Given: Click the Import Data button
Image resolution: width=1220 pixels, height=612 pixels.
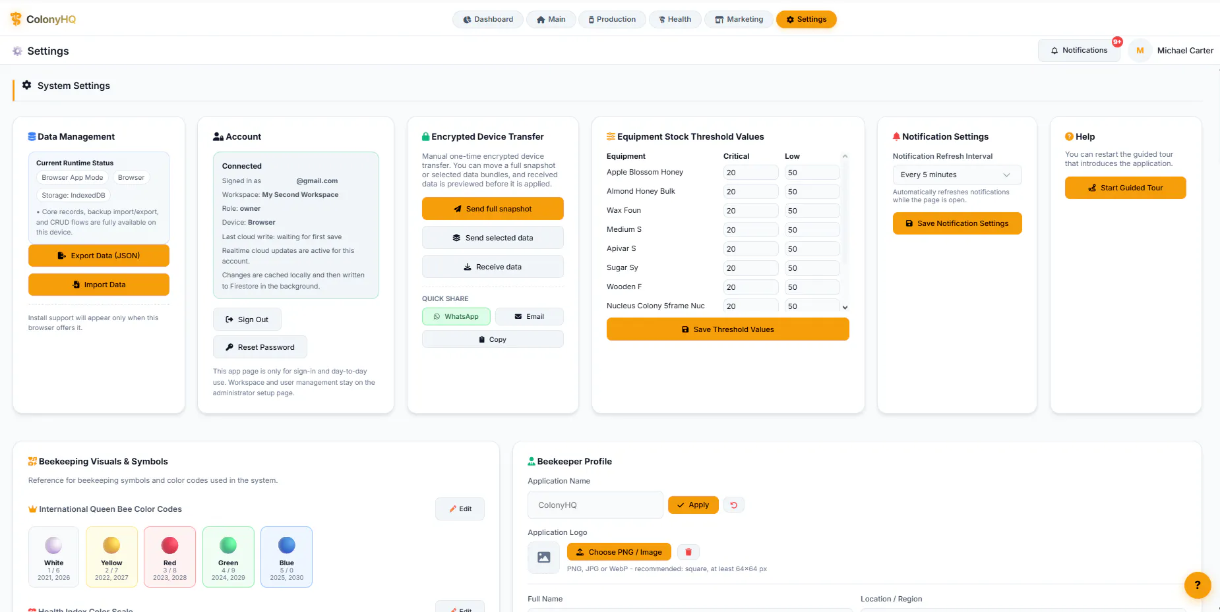Looking at the screenshot, I should pyautogui.click(x=99, y=285).
